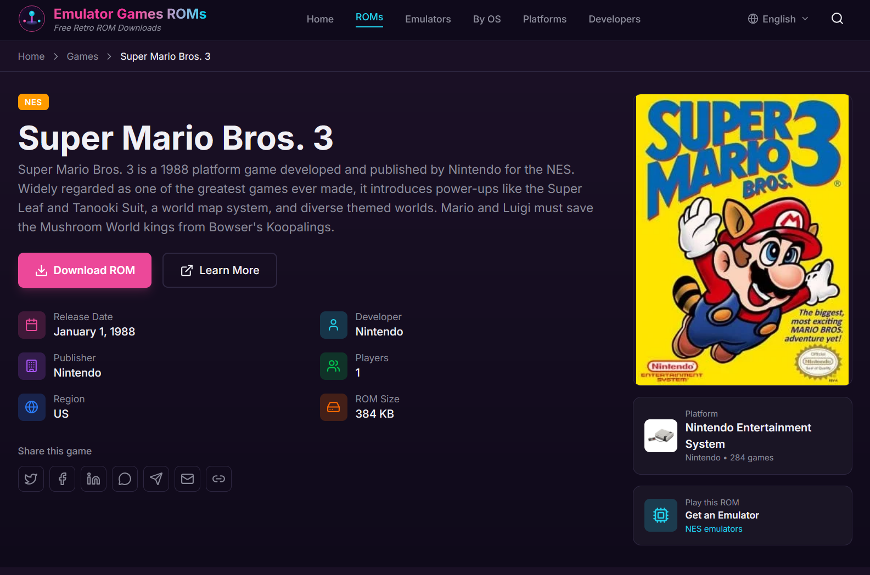Click the Players value 1
The image size is (870, 575).
(x=358, y=373)
